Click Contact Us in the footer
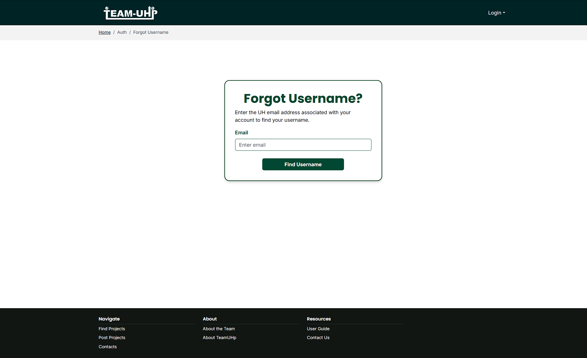Image resolution: width=587 pixels, height=358 pixels. (x=318, y=337)
